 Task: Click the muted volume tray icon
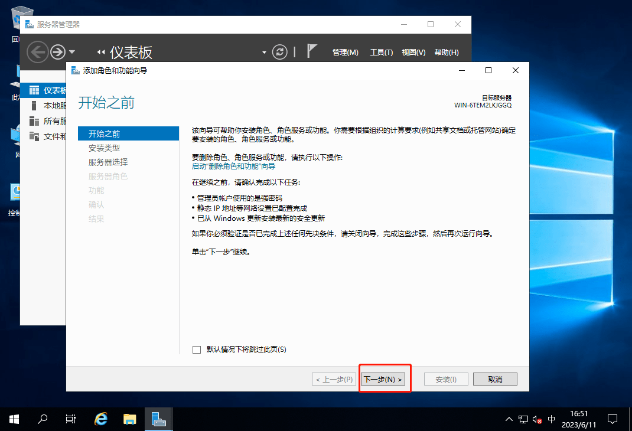click(537, 419)
